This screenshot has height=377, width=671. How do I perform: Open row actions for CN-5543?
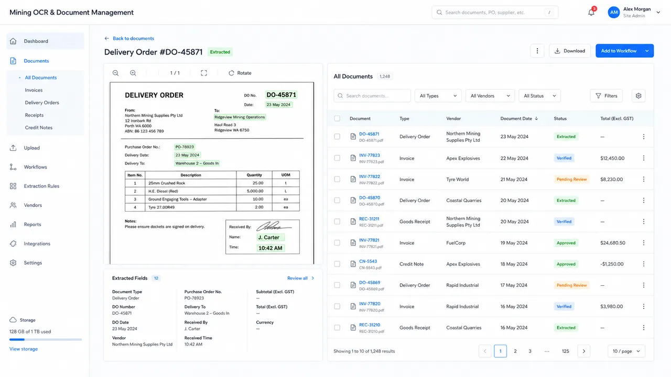click(644, 264)
